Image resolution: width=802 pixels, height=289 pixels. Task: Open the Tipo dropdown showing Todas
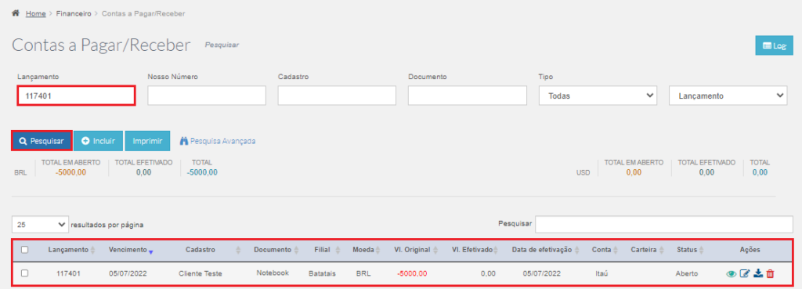tap(598, 96)
